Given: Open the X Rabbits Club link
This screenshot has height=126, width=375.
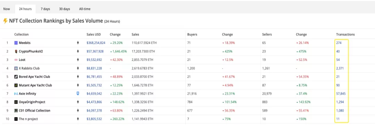Looking at the screenshot, I should 29,68.
